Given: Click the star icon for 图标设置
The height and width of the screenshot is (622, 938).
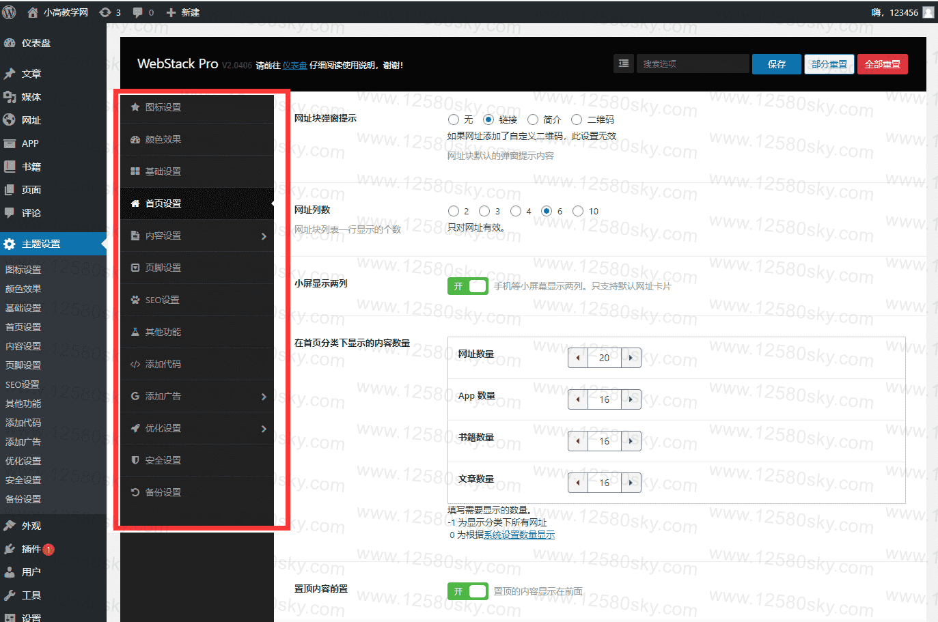Looking at the screenshot, I should (x=135, y=107).
